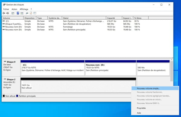Open the ? help menu

pyautogui.click(x=31, y=9)
